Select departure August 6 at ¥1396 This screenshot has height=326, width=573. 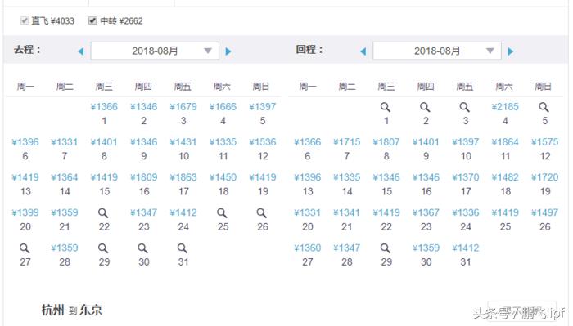pyautogui.click(x=25, y=142)
